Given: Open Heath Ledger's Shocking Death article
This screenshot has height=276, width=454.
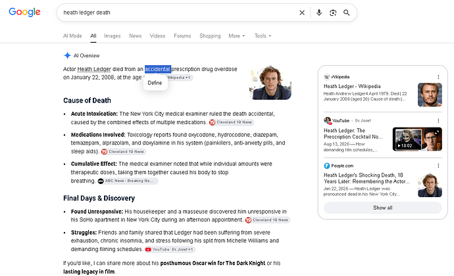Looking at the screenshot, I should (366, 178).
